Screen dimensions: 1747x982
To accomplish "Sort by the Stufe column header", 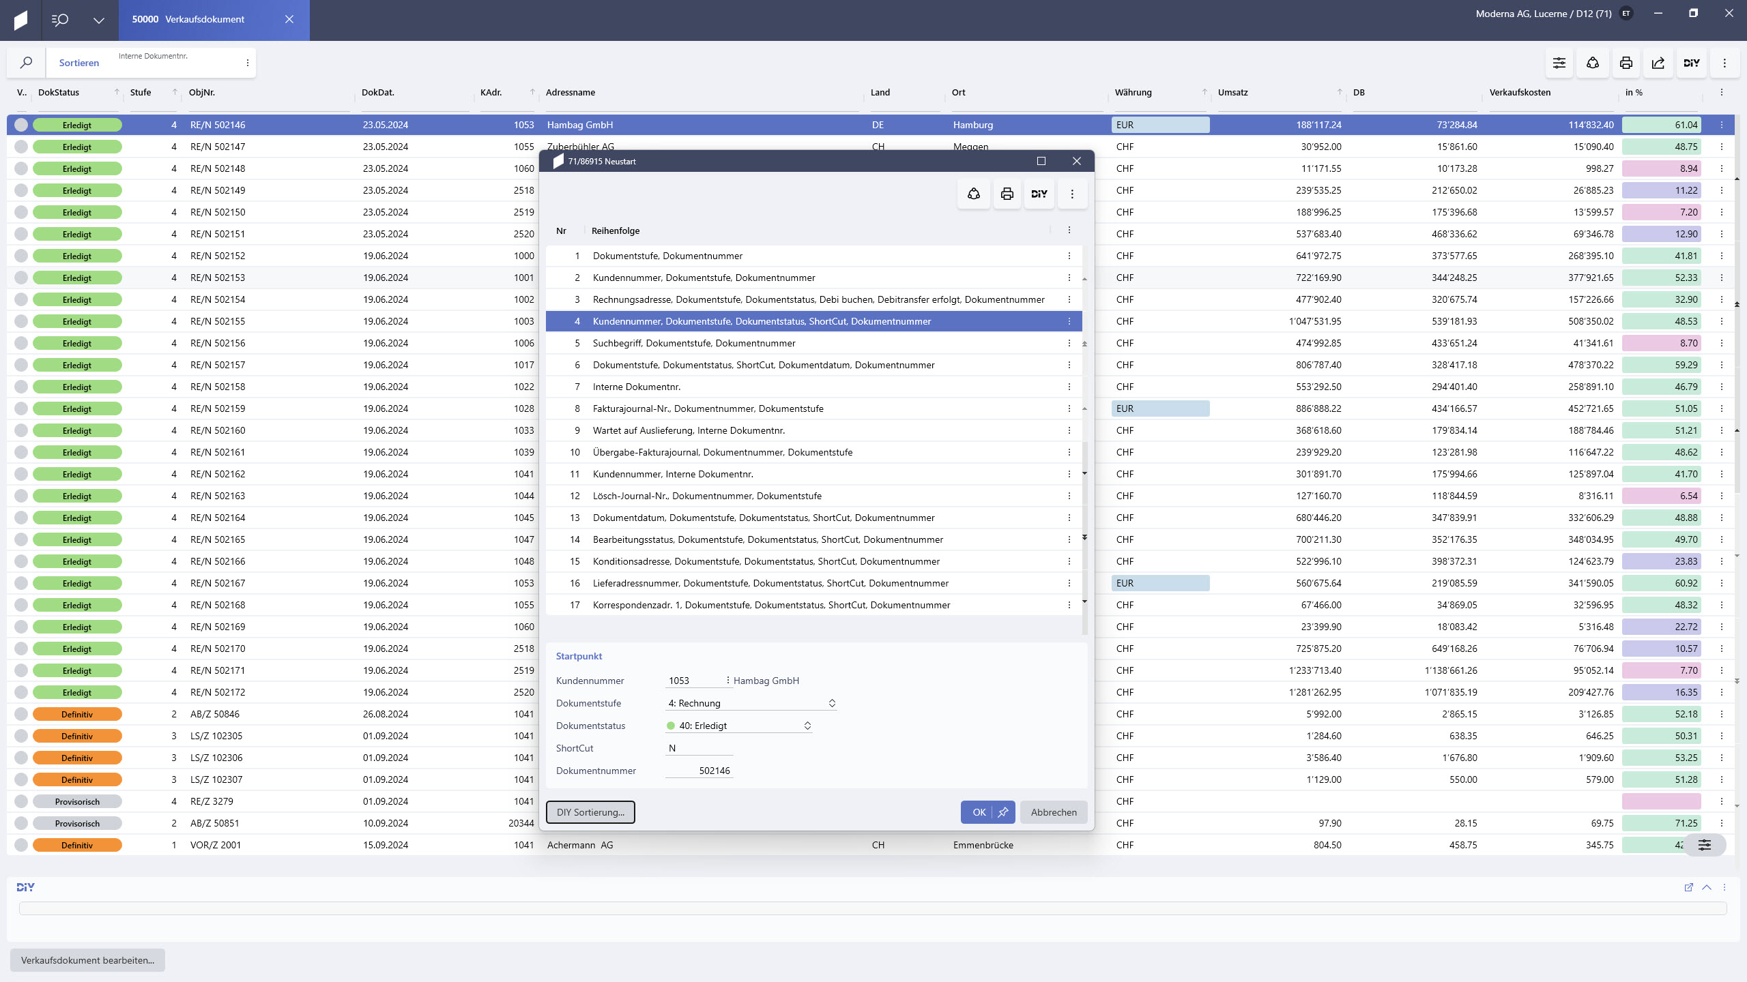I will point(141,92).
